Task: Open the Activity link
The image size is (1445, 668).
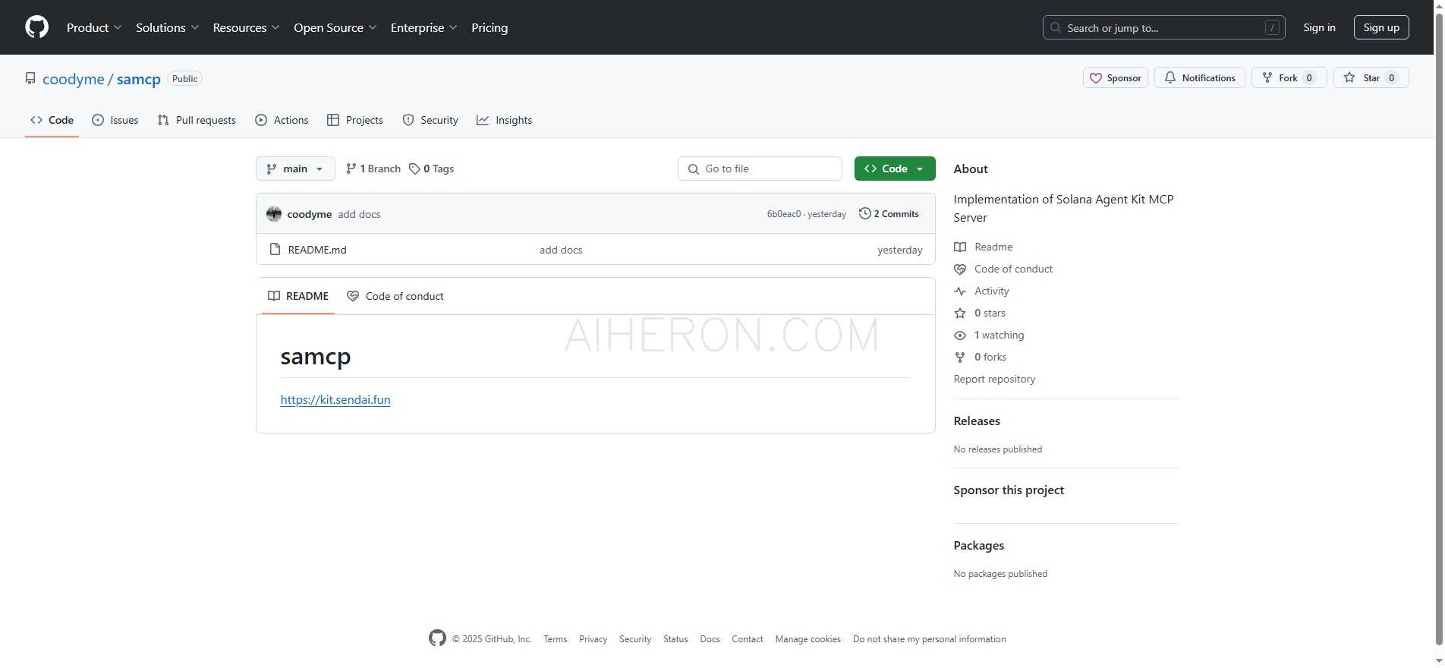Action: coord(982,291)
